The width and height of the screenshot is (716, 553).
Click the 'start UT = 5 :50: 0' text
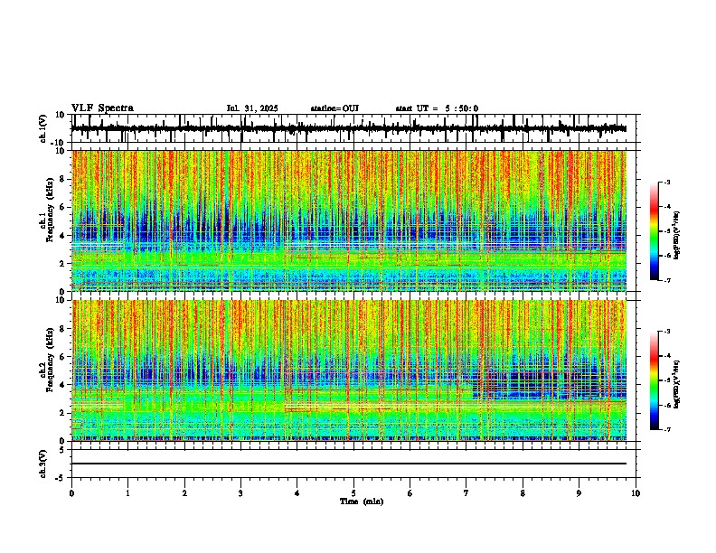click(437, 108)
